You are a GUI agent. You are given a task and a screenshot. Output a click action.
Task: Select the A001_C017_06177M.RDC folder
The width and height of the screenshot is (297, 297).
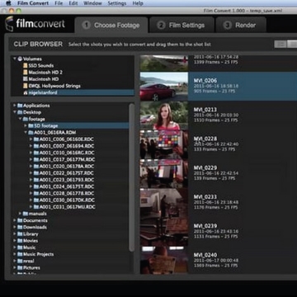coord(67,159)
